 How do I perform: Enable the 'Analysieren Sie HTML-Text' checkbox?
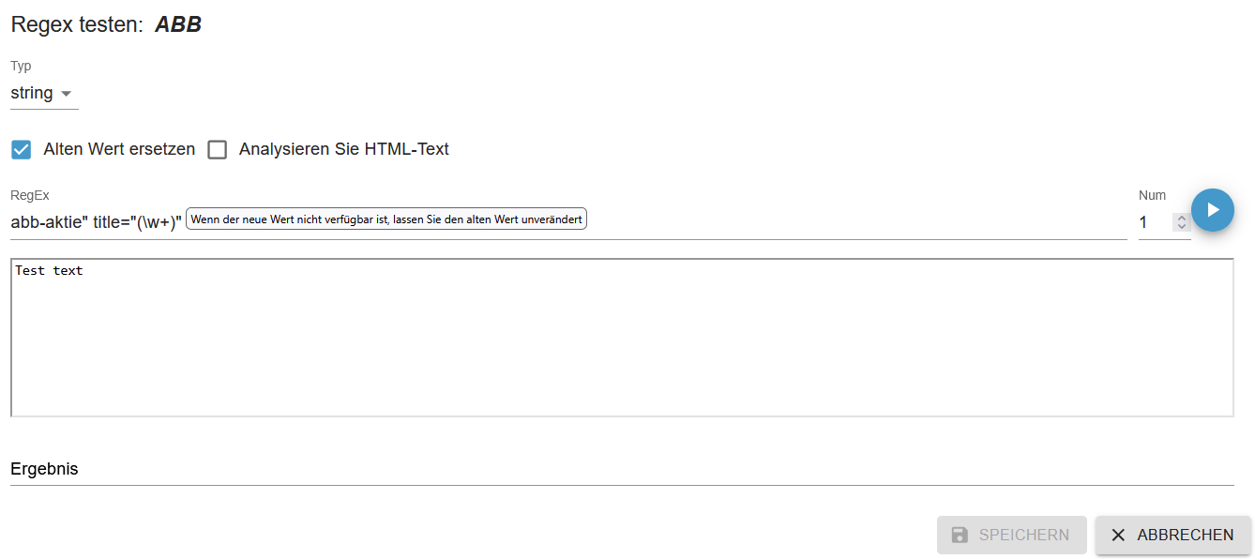(218, 149)
